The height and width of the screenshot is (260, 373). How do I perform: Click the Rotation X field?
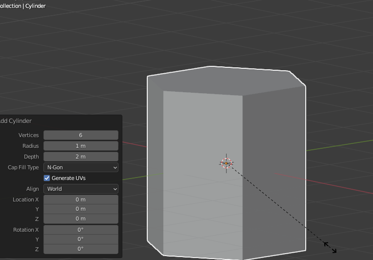click(x=80, y=230)
